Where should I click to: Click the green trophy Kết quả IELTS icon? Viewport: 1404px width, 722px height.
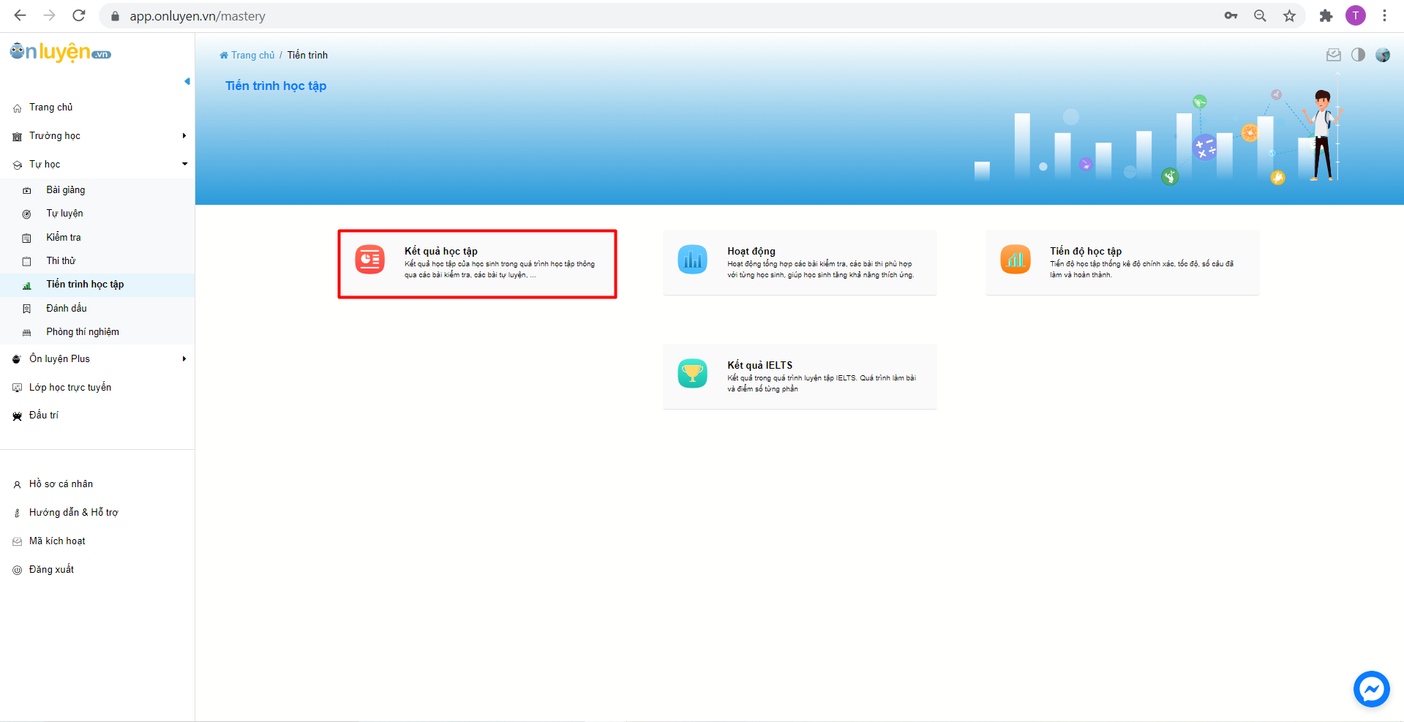click(692, 374)
